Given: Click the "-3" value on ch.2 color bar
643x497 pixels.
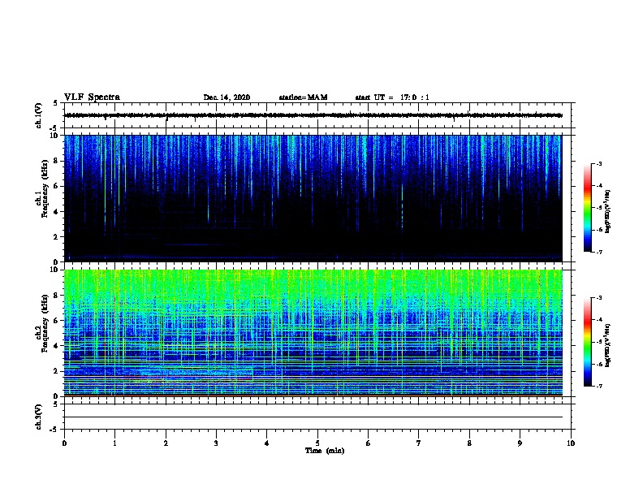Looking at the screenshot, I should coord(599,298).
